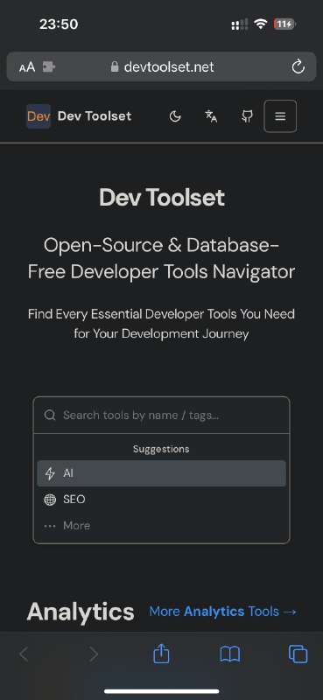323x700 pixels.
Task: Open the Dev Toolset header home link
Action: pos(95,116)
